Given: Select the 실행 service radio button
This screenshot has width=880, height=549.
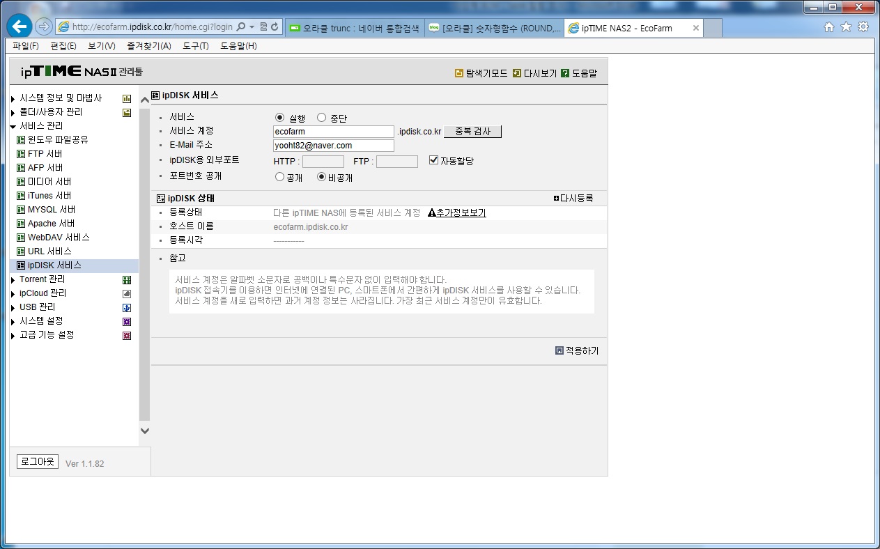Looking at the screenshot, I should [x=280, y=118].
